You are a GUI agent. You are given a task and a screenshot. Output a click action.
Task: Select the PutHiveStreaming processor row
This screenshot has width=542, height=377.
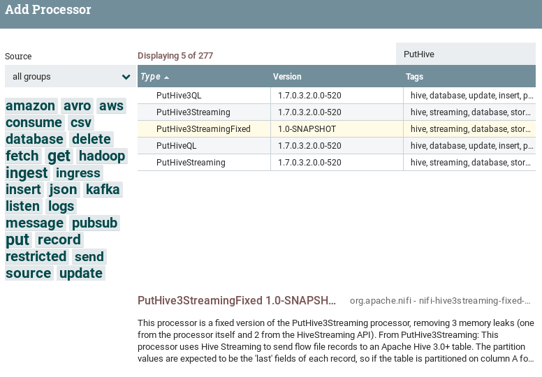(337, 163)
